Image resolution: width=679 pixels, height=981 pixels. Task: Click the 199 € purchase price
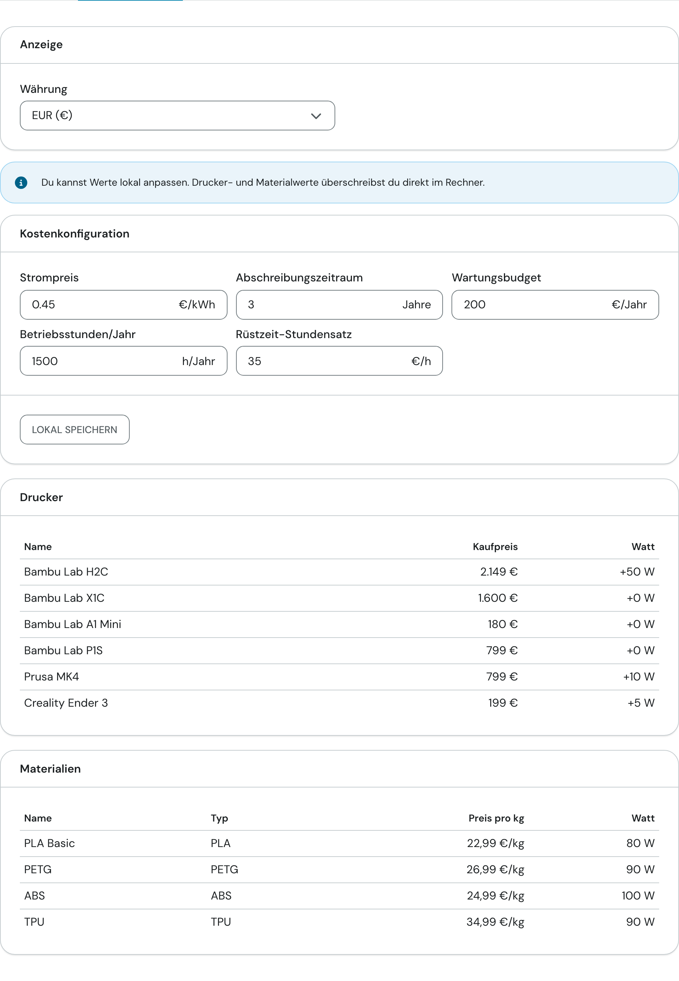[x=503, y=703]
